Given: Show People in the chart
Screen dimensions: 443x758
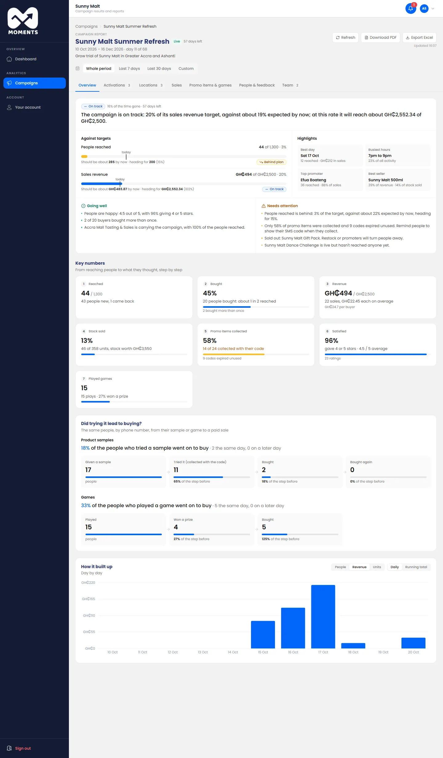Looking at the screenshot, I should coord(340,567).
